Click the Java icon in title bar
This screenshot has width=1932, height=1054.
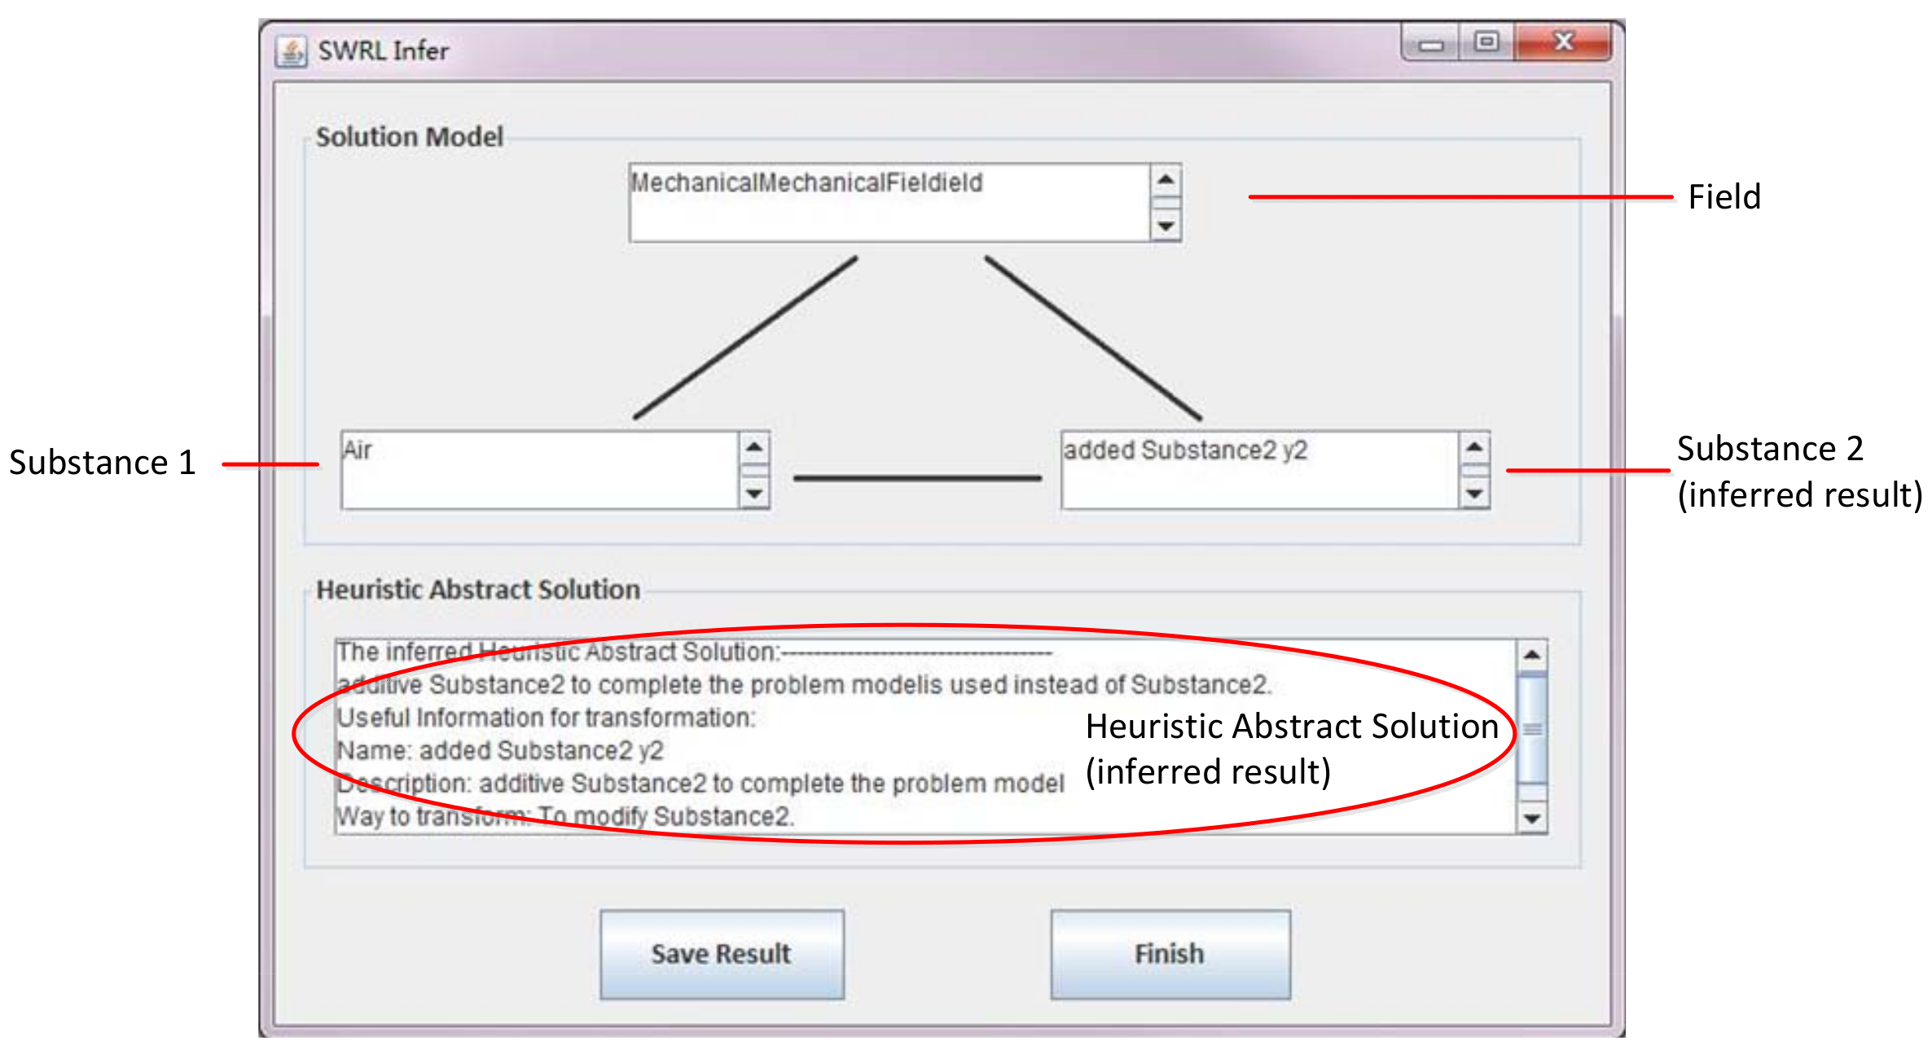click(x=291, y=51)
